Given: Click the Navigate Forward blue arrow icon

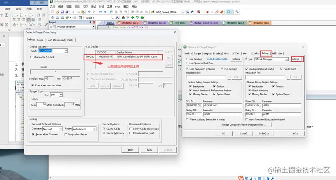Looking at the screenshot, I should 105,12.
